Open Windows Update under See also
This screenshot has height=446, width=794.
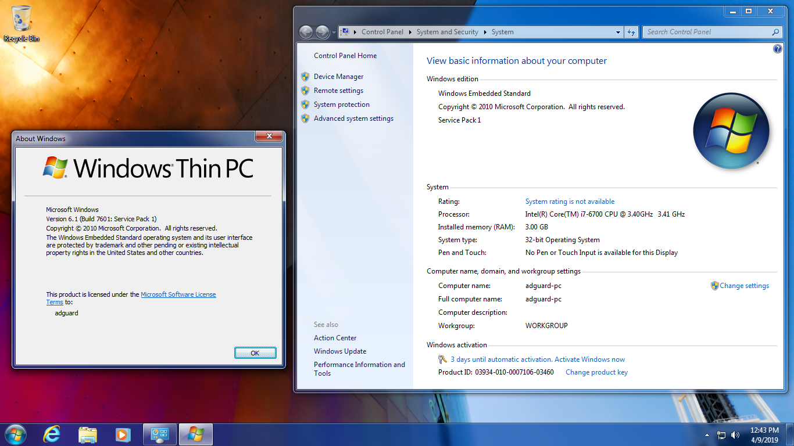pyautogui.click(x=340, y=351)
